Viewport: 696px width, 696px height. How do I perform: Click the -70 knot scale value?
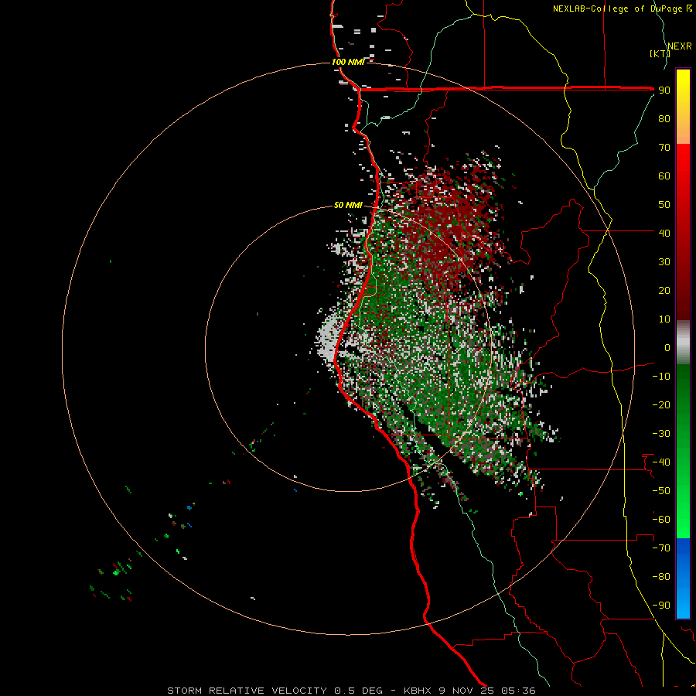pyautogui.click(x=661, y=548)
